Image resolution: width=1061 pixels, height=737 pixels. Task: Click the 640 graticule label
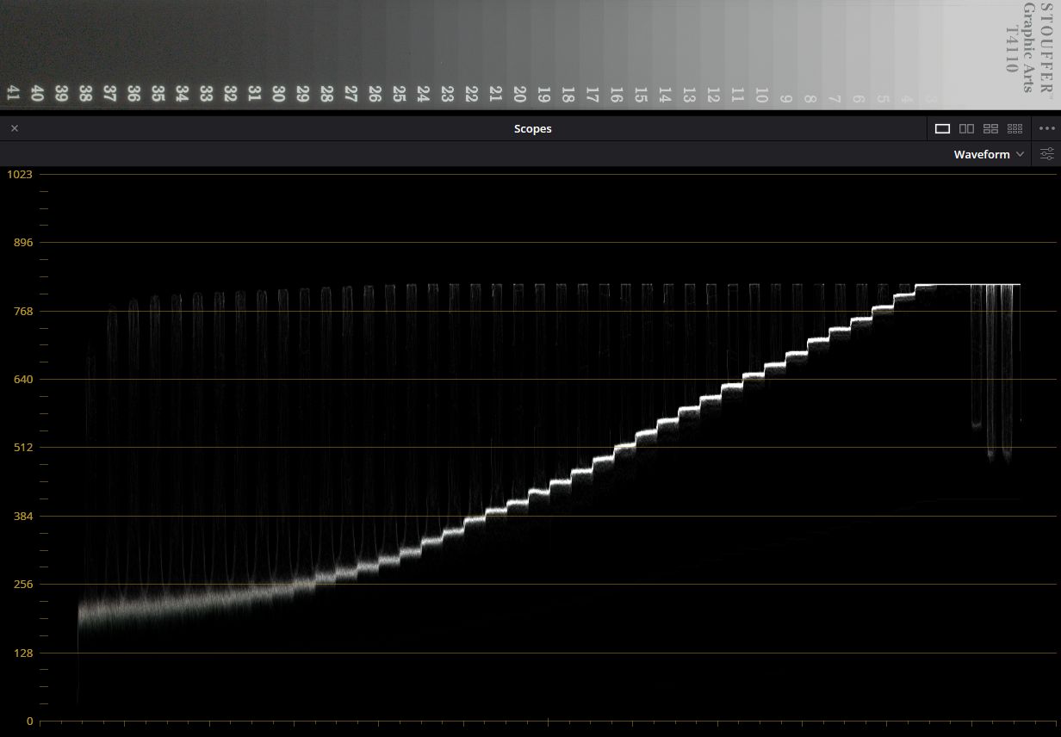23,379
